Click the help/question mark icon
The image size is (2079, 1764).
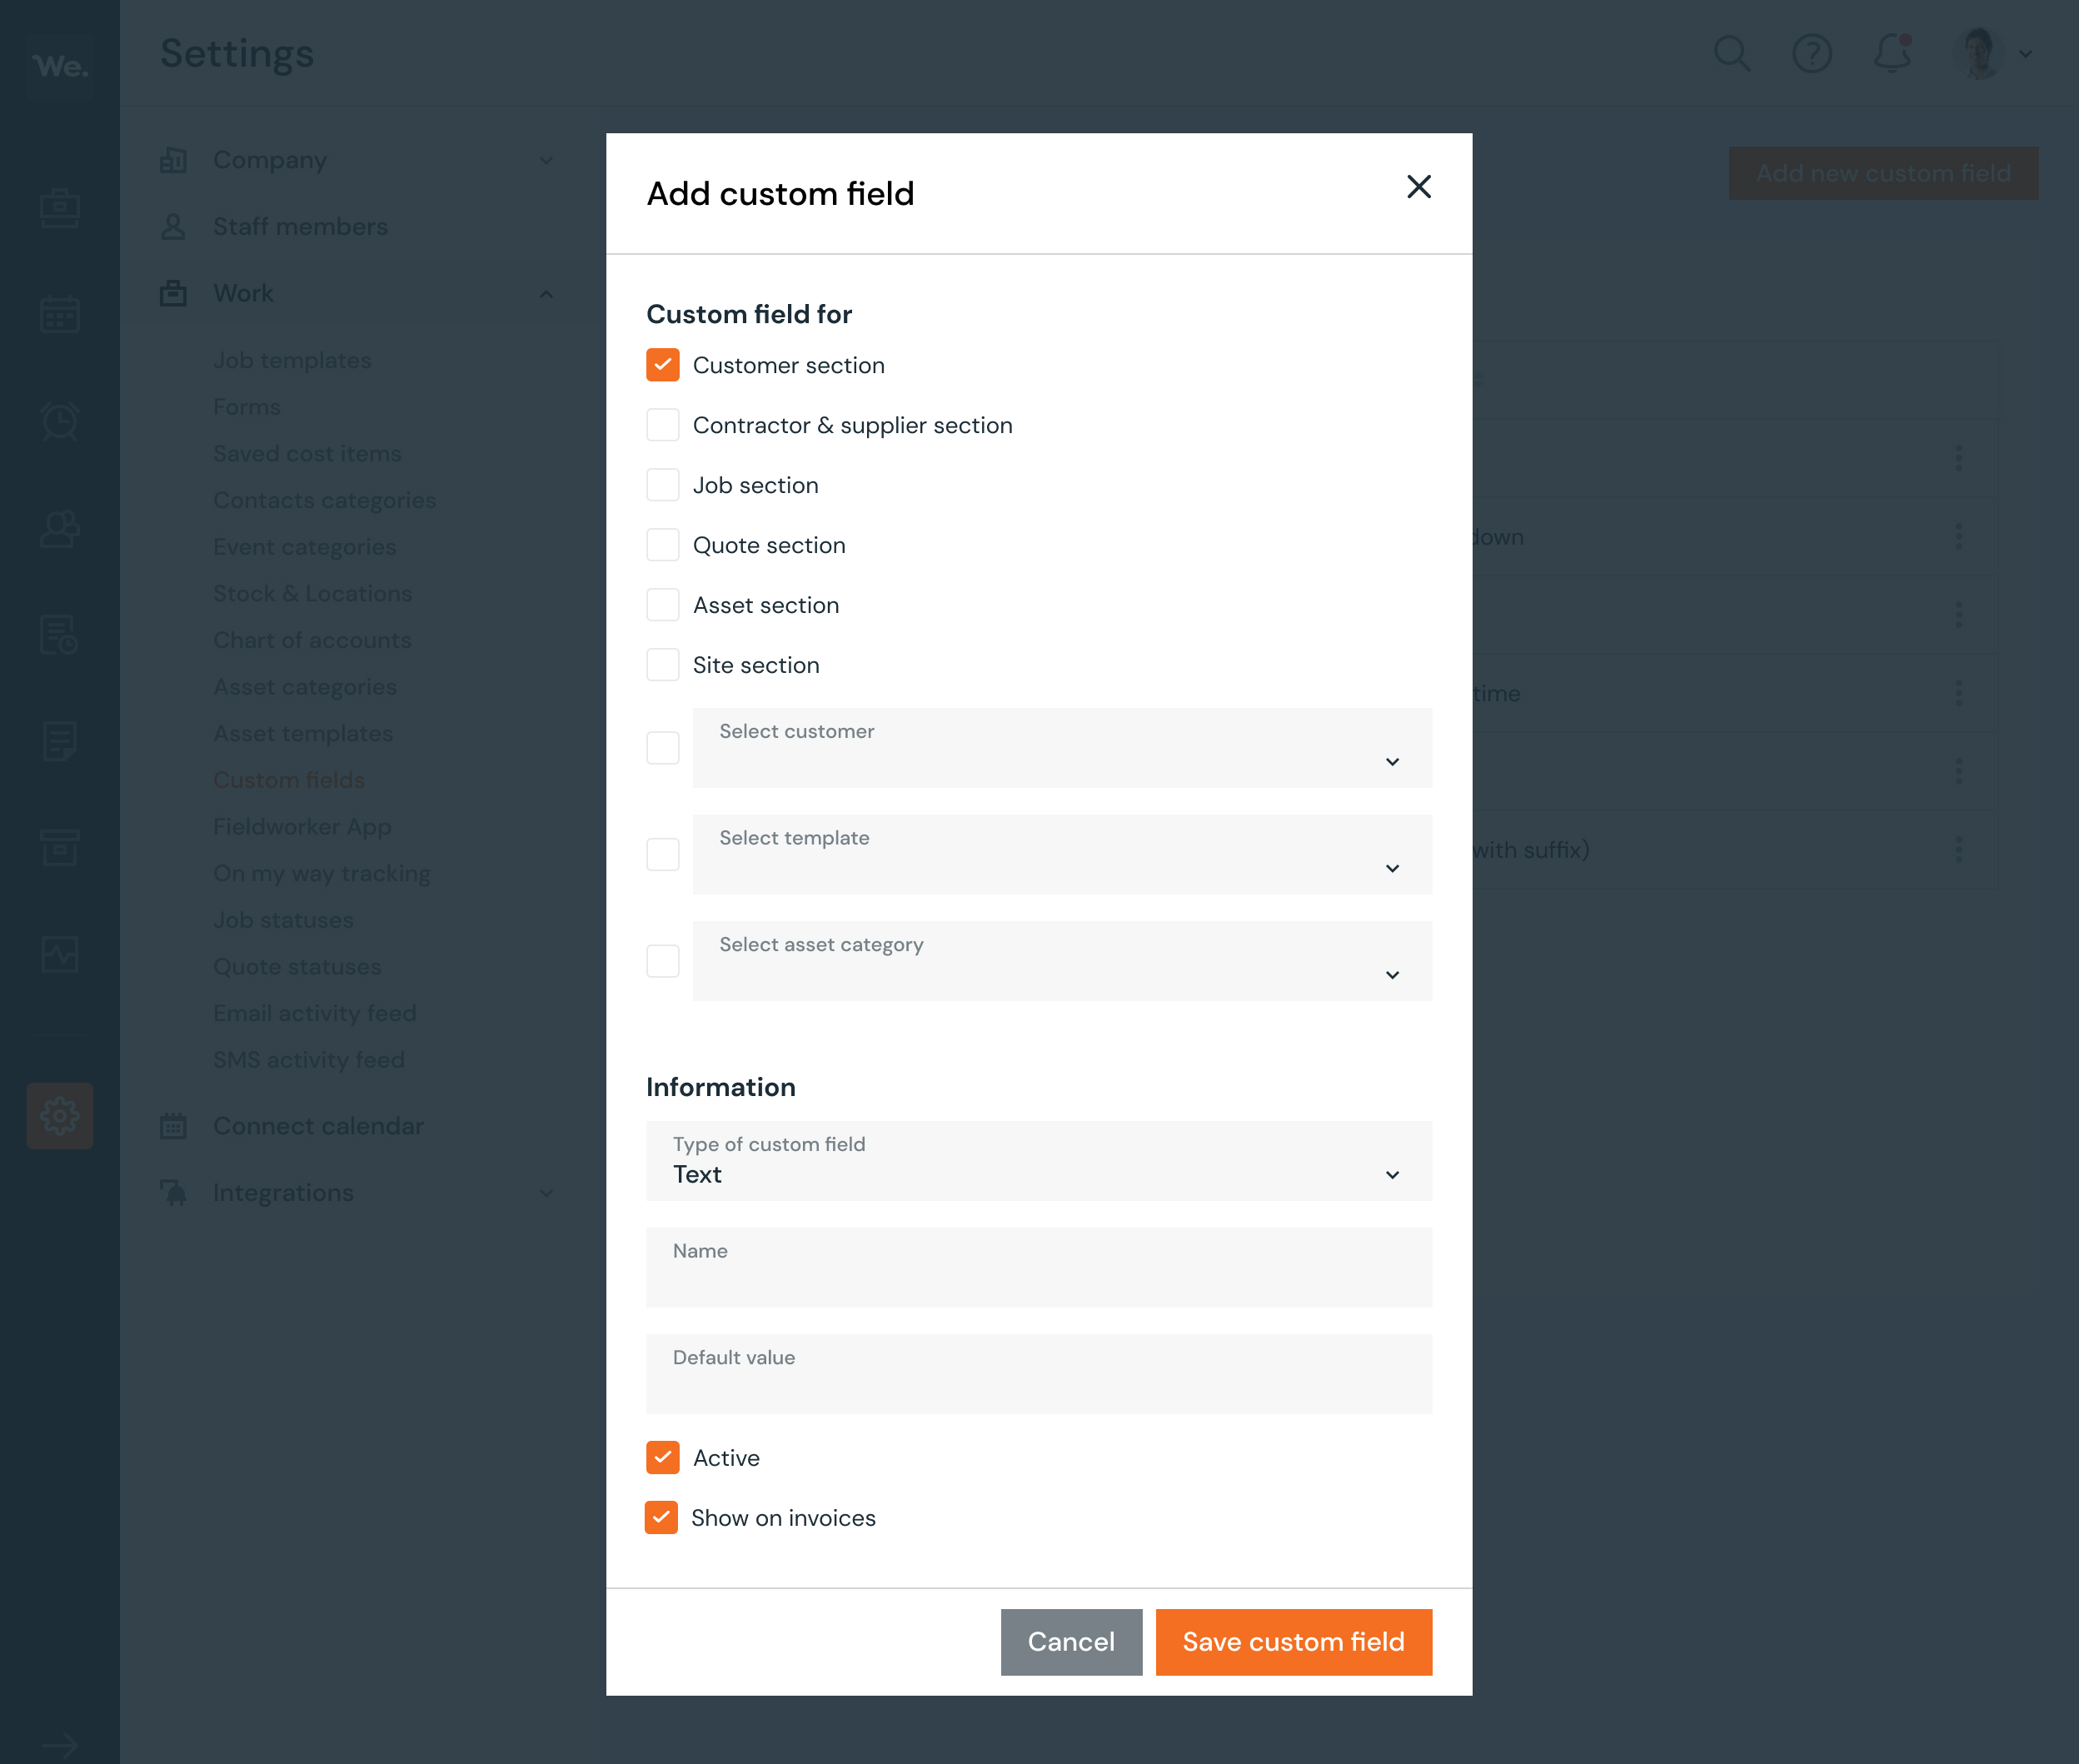(x=1813, y=52)
